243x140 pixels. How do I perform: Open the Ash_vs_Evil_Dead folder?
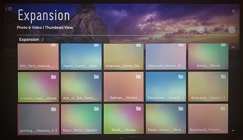click(81, 87)
